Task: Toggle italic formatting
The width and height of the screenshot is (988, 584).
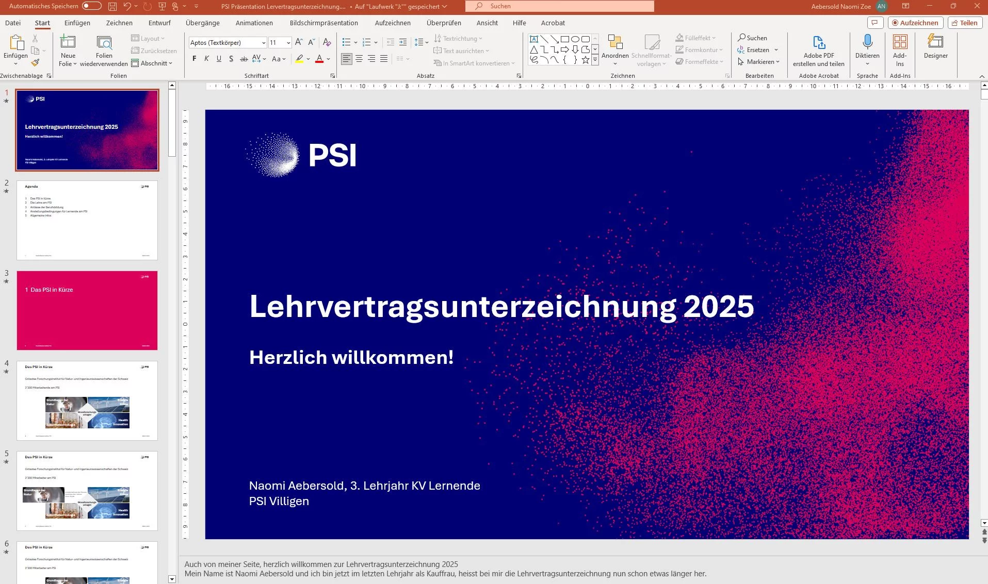Action: [x=206, y=58]
